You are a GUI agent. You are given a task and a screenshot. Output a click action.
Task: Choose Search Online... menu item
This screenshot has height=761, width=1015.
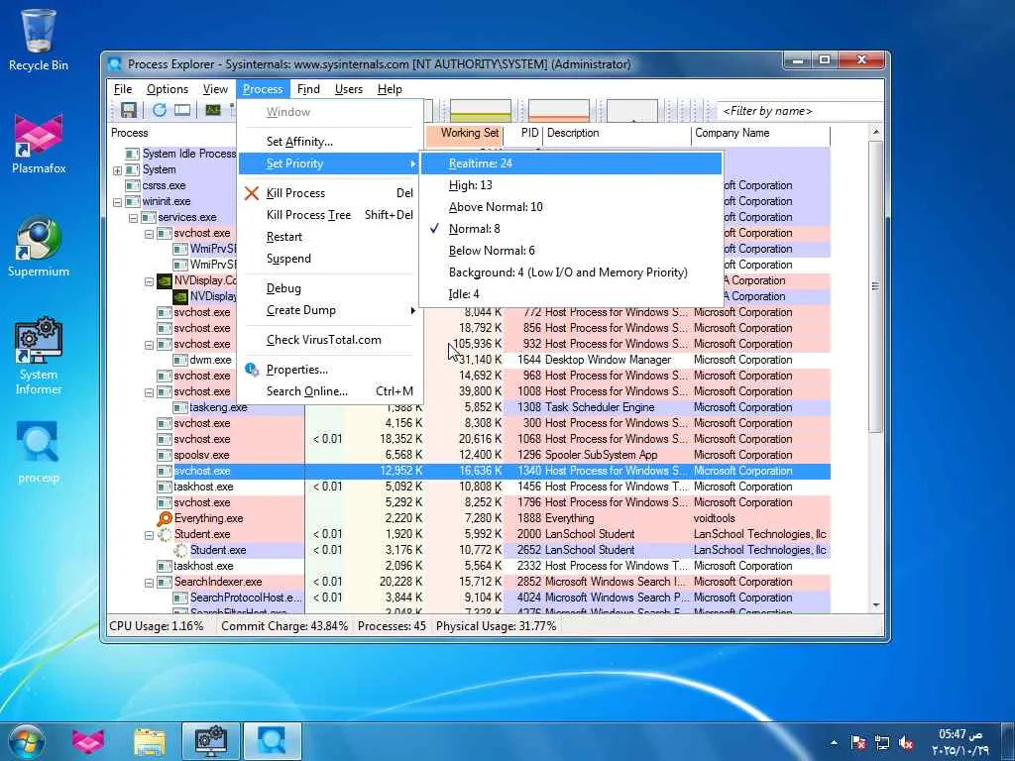[x=329, y=391]
